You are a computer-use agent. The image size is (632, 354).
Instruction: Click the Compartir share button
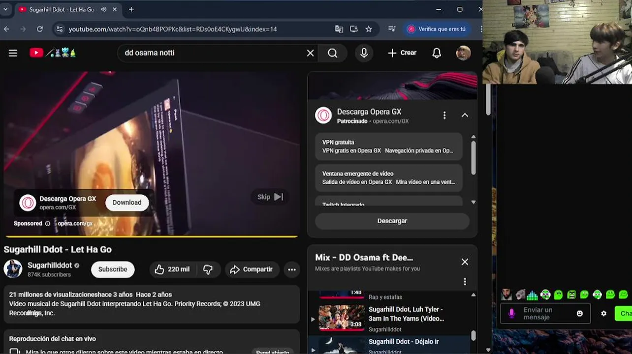coord(252,269)
